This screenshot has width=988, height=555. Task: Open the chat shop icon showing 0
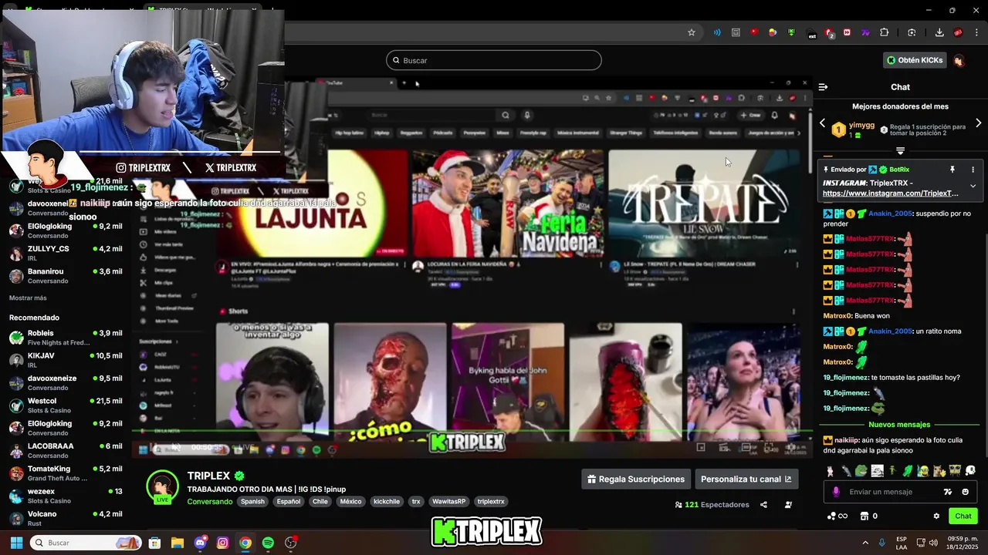click(x=868, y=516)
